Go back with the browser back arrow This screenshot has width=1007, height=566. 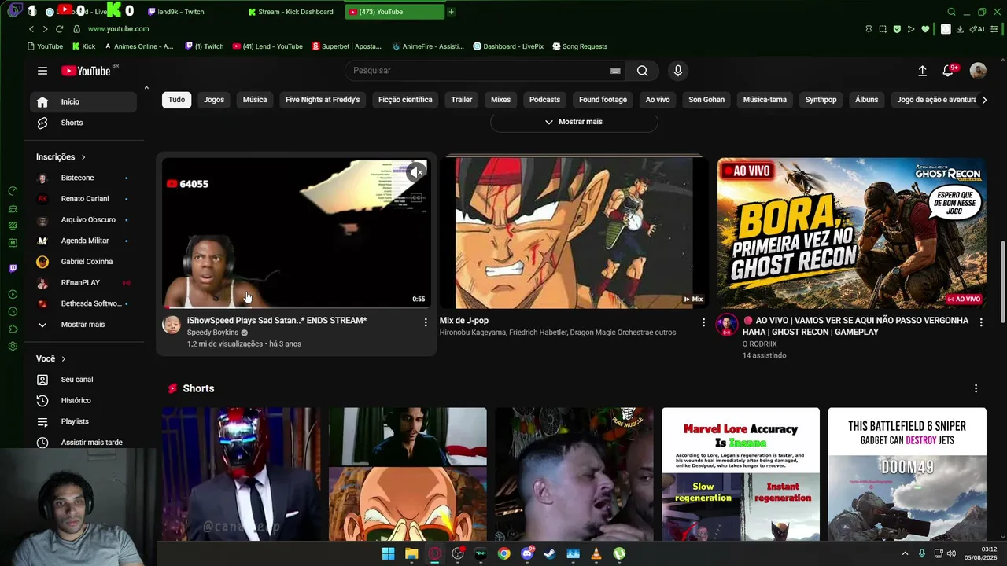(31, 29)
